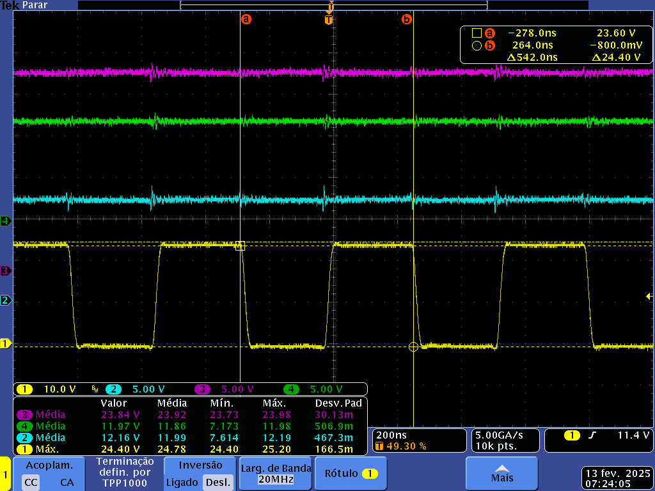Click the 23.60 V cursor a value
This screenshot has height=491, width=655.
(616, 33)
